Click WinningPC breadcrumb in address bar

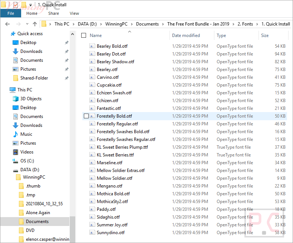point(116,24)
